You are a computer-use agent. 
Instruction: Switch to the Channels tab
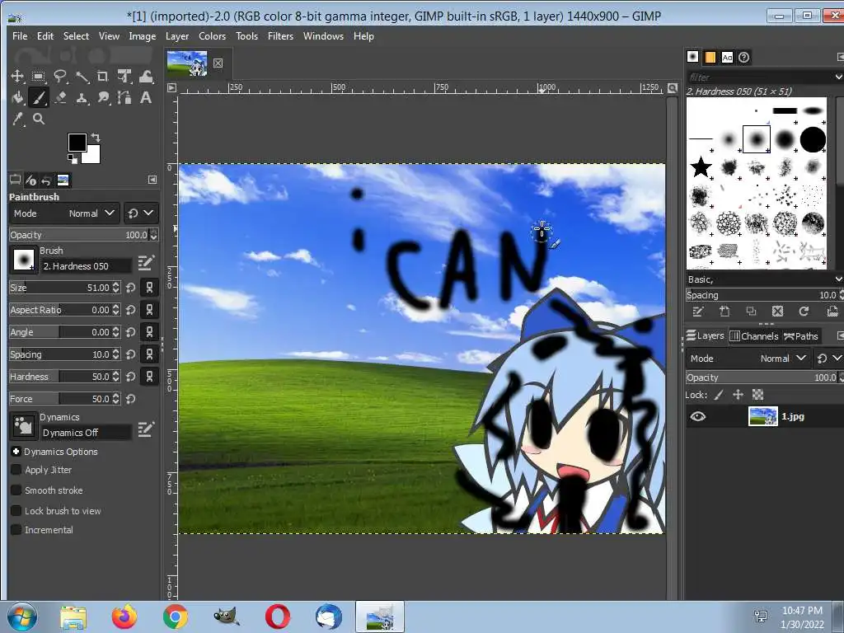753,336
